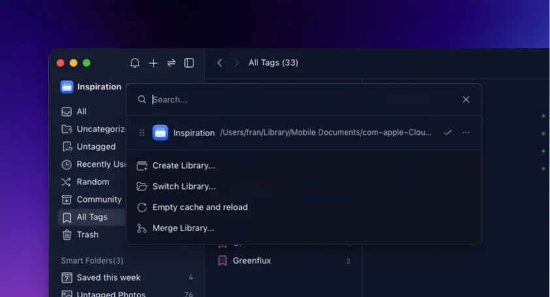Screen dimensions: 550x297
Task: Open notifications bell icon
Action: click(135, 63)
